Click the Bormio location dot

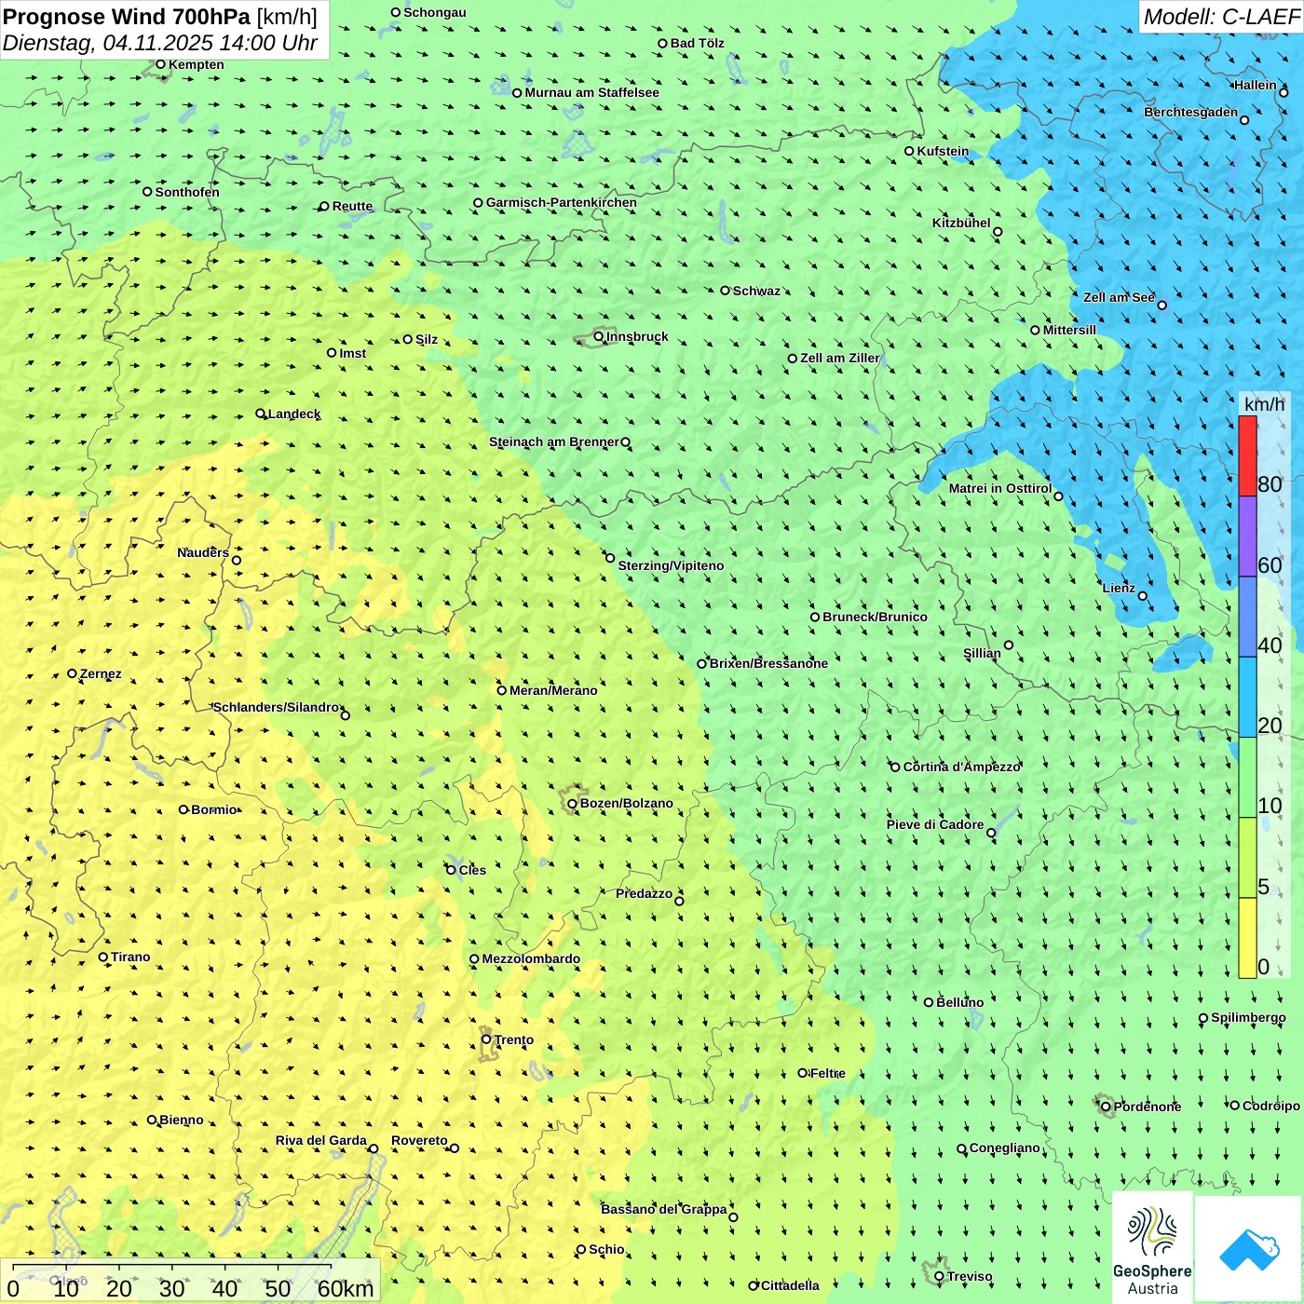pos(183,809)
